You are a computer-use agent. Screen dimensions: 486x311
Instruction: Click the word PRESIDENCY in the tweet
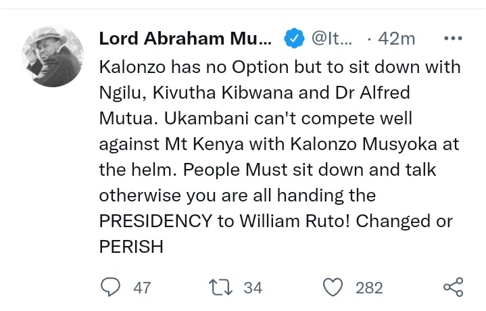click(x=155, y=221)
